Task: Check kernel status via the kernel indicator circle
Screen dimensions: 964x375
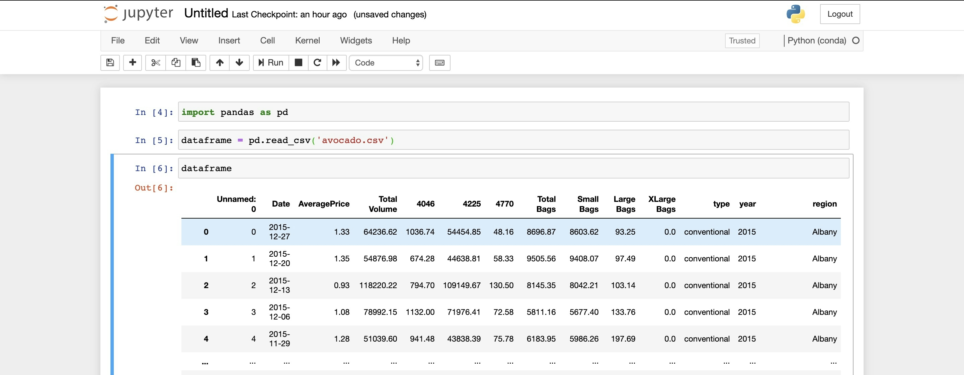Action: (857, 41)
